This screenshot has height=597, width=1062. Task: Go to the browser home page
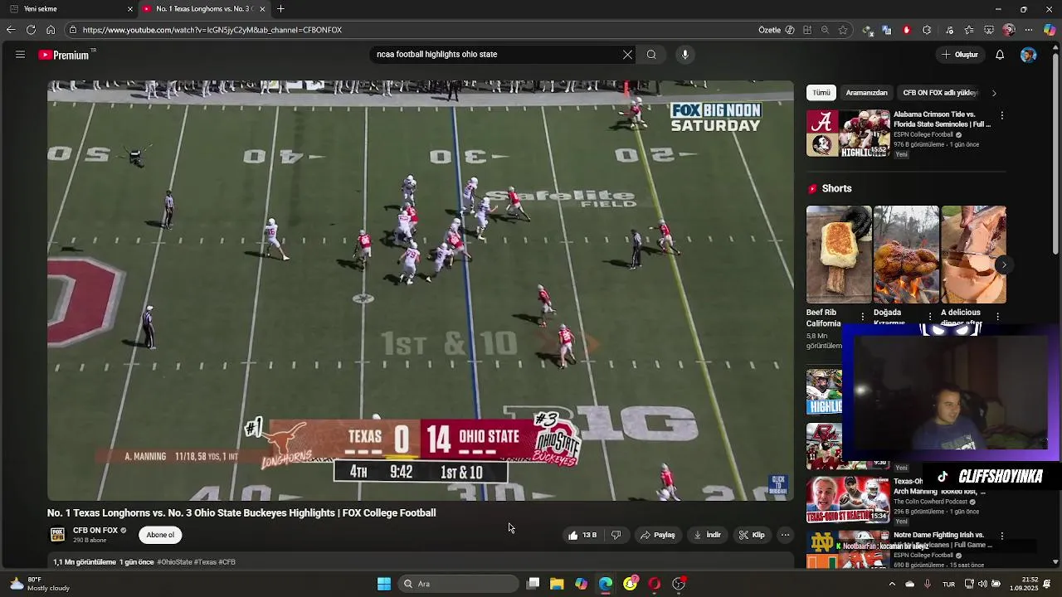click(51, 30)
